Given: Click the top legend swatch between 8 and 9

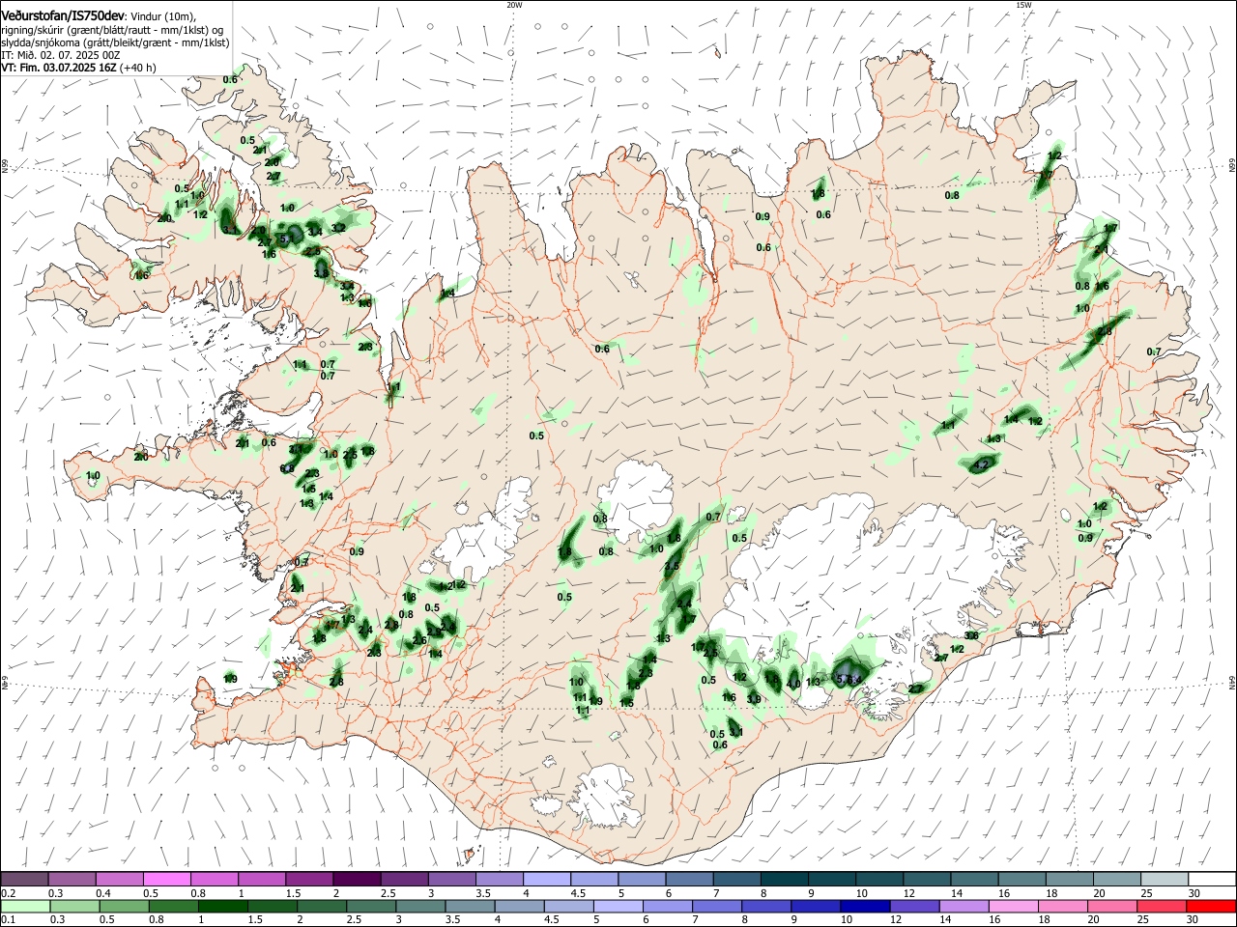Looking at the screenshot, I should point(784,879).
